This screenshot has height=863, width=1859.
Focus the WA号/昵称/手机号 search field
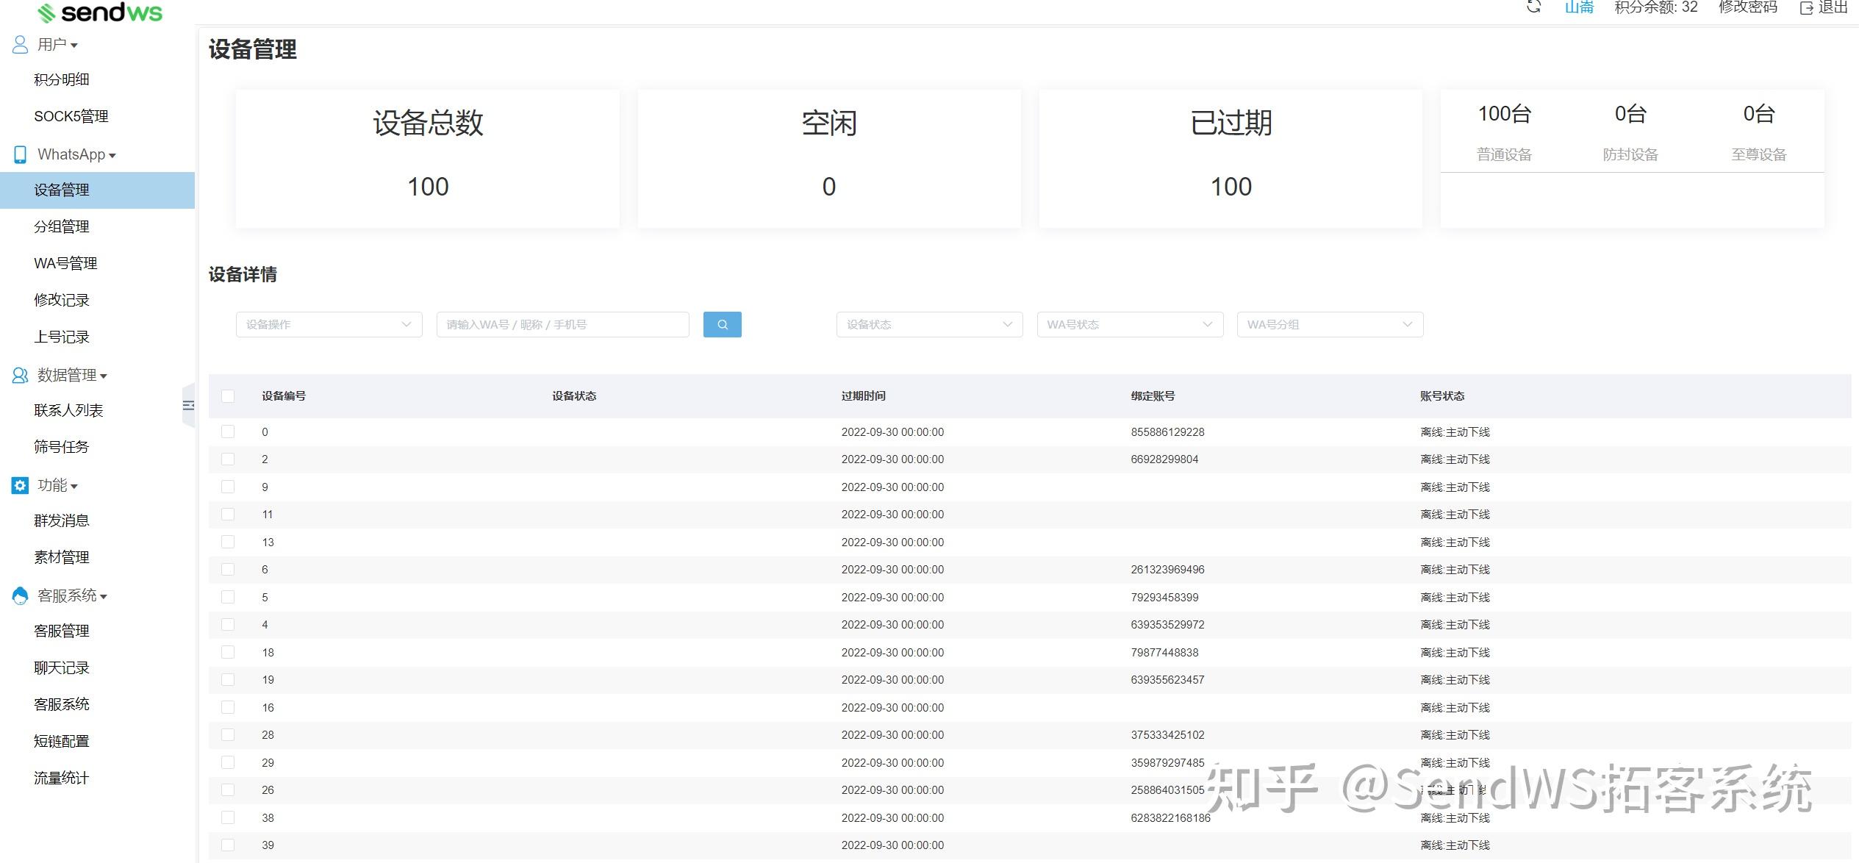[562, 324]
